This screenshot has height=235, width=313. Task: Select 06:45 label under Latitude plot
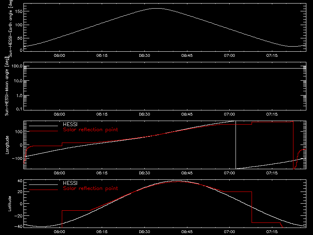coord(187,232)
